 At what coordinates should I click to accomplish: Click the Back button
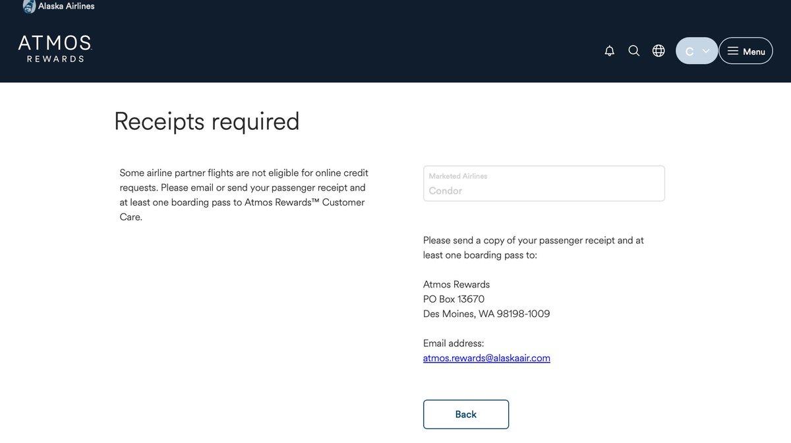pos(466,414)
